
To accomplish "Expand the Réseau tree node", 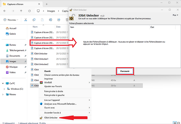I will pyautogui.click(x=3, y=95).
